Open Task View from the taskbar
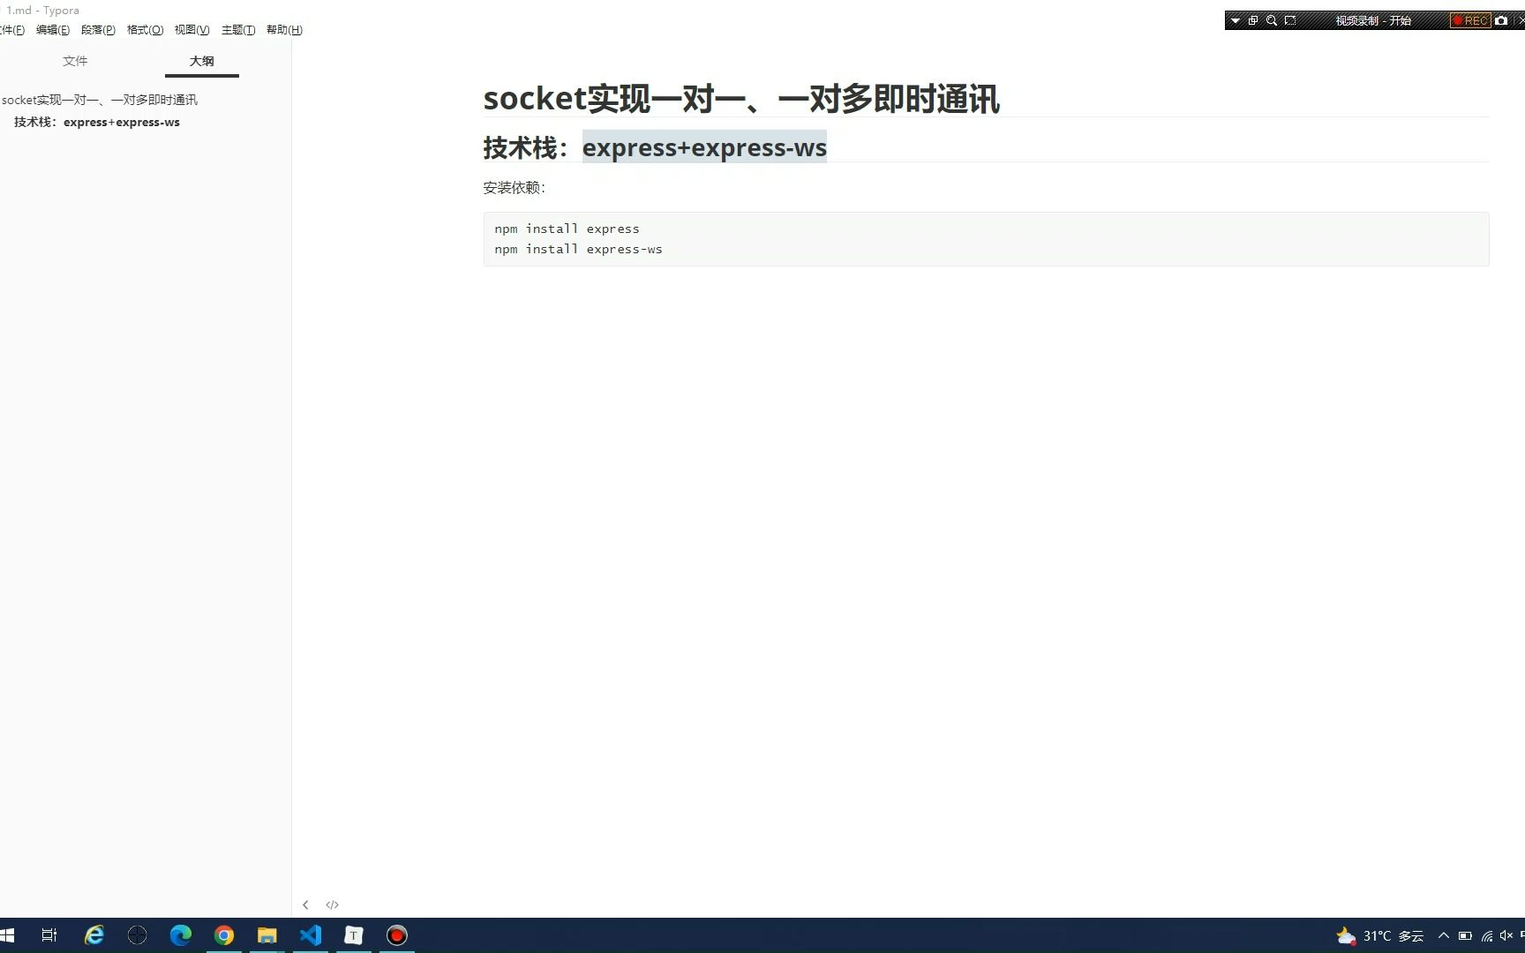Image resolution: width=1525 pixels, height=953 pixels. (49, 935)
